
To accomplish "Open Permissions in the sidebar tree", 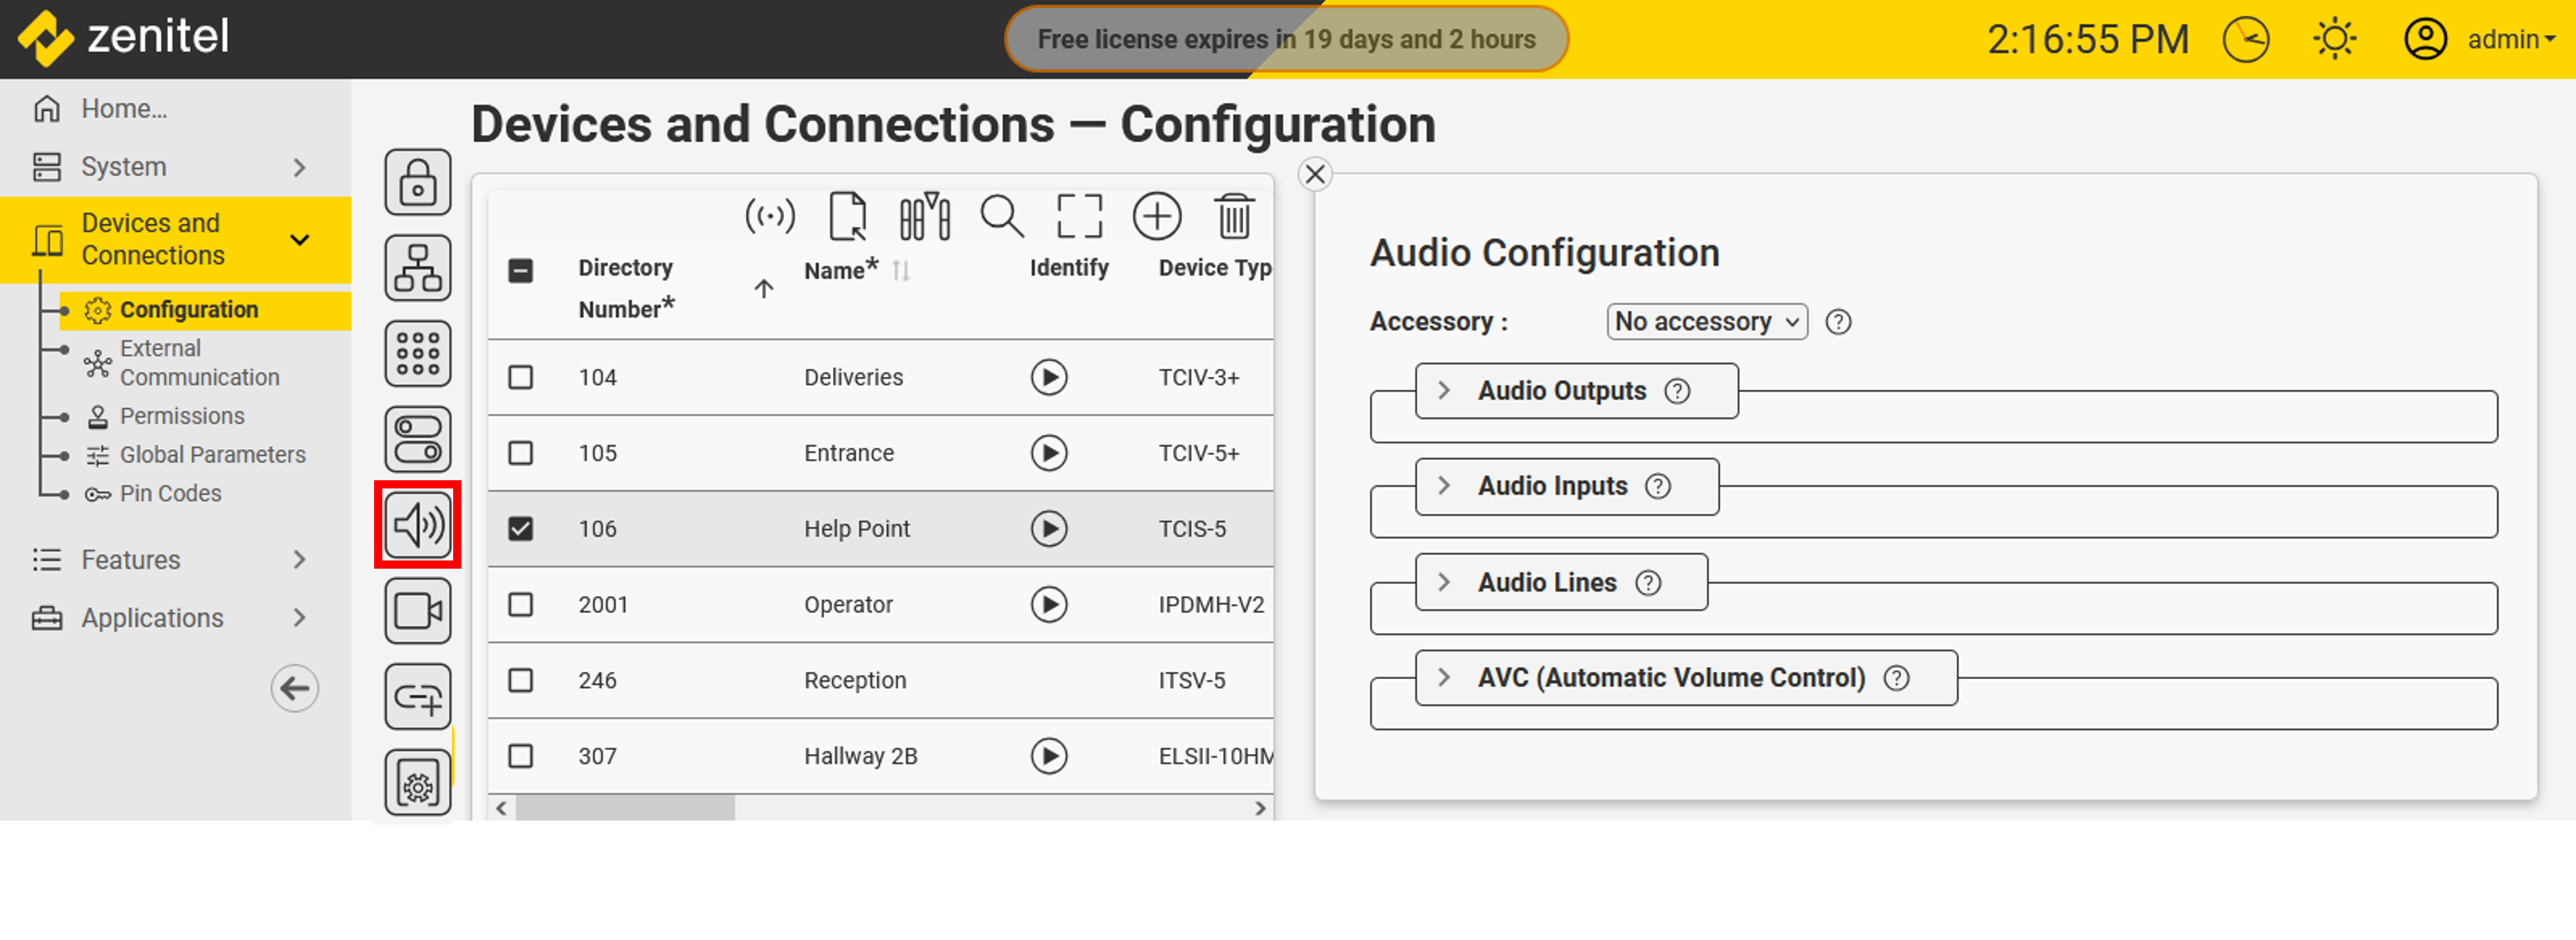I will 182,416.
